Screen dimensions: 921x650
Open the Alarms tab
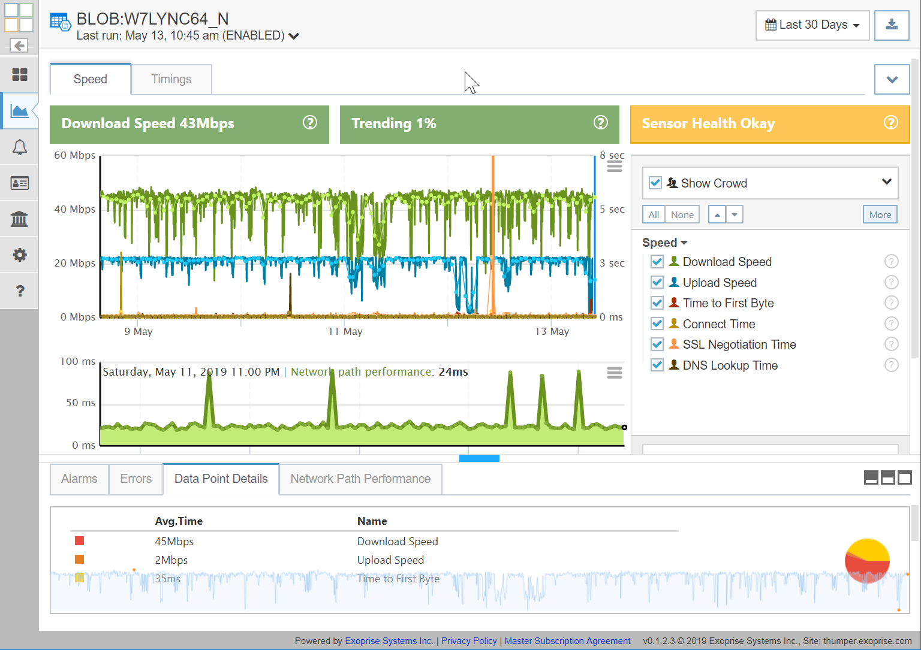point(79,479)
